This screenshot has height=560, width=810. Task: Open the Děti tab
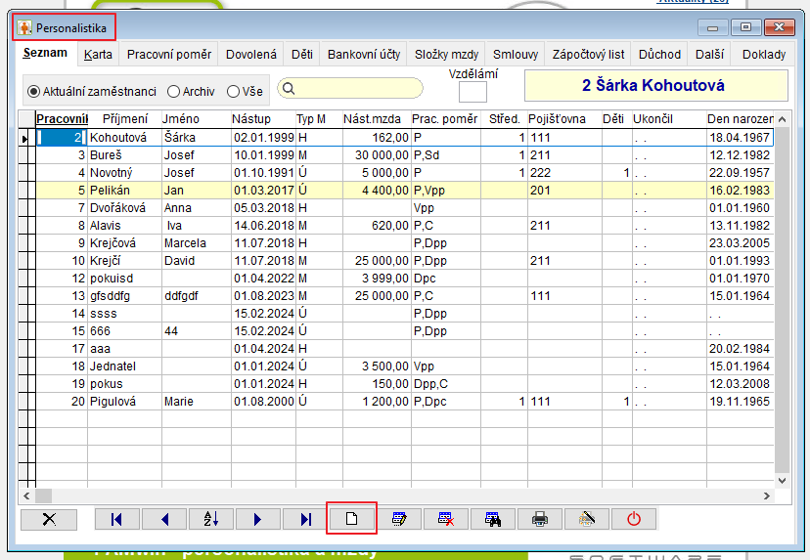point(302,54)
